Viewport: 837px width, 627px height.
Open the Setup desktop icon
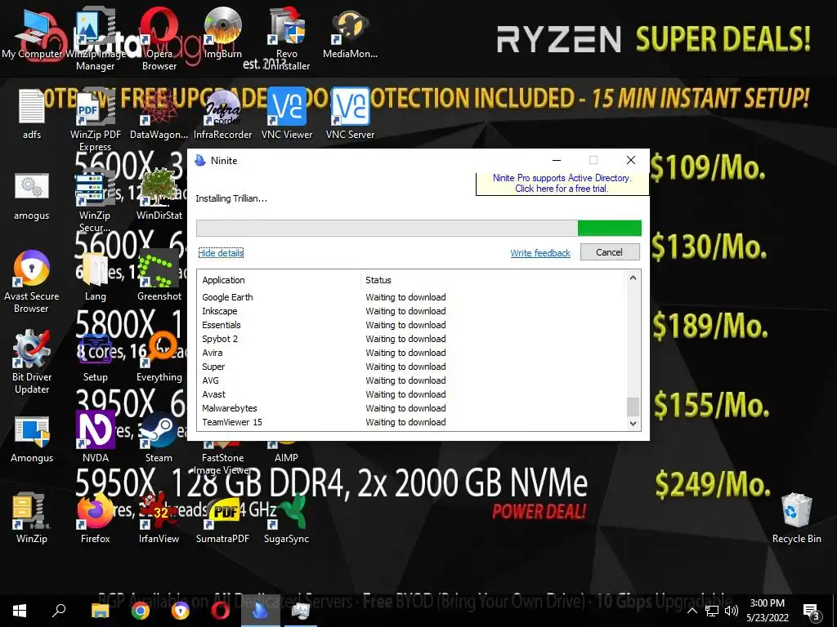click(95, 358)
